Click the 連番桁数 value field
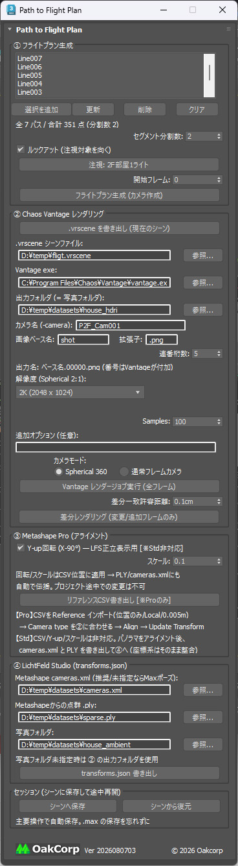Screen dimensions: 238x866 [x=203, y=354]
